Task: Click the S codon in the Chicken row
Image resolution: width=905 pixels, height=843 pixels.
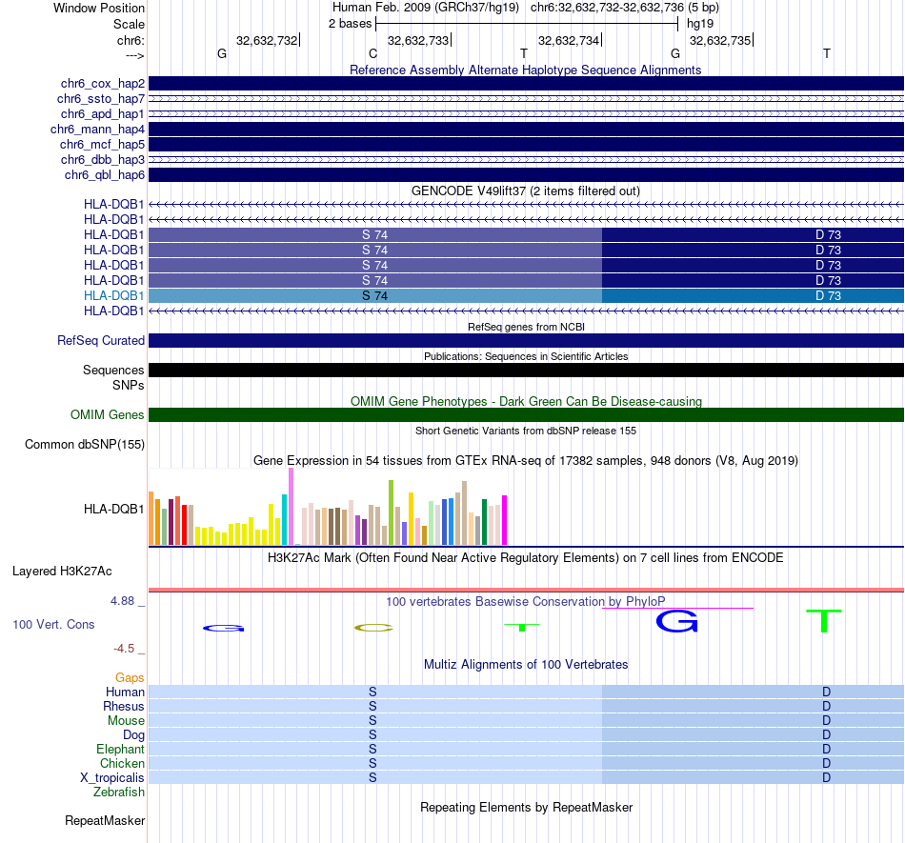Action: pos(372,763)
